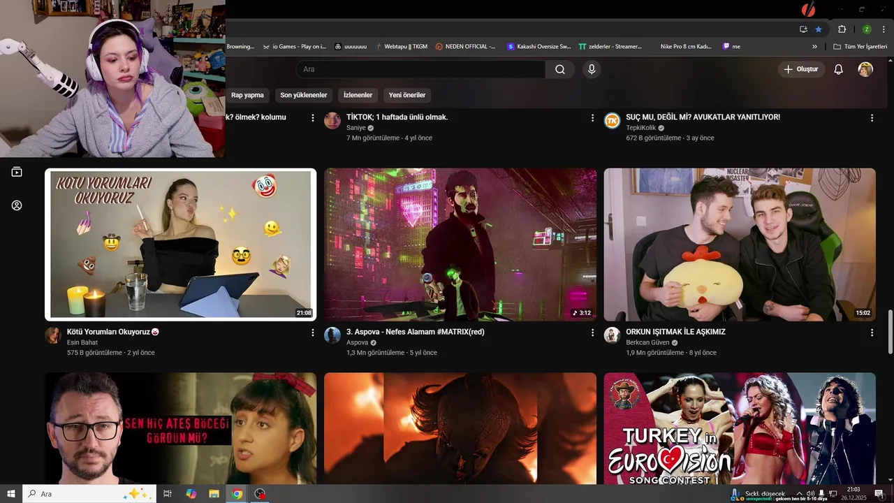Select the Yeni öneriler filter chip
894x503 pixels.
[407, 95]
